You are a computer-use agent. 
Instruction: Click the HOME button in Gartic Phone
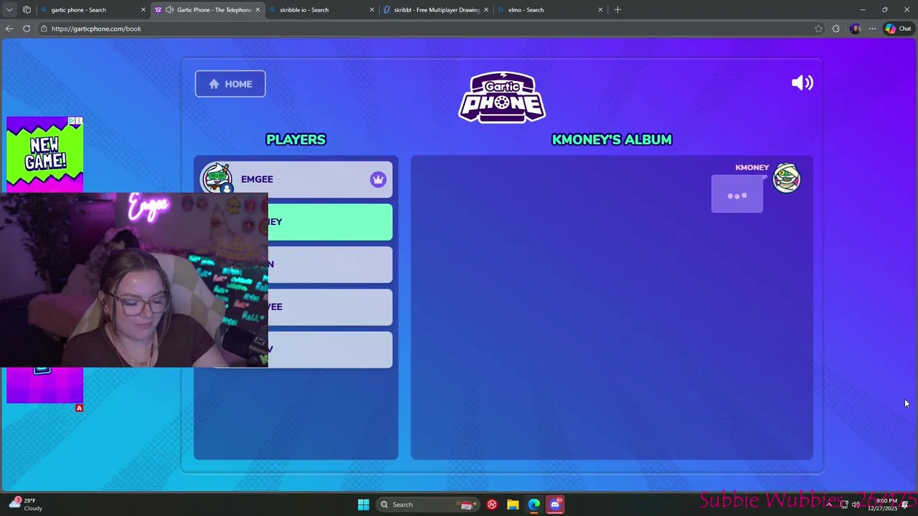point(230,84)
